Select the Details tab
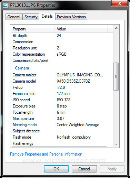The image size is (130, 178). pos(47,16)
